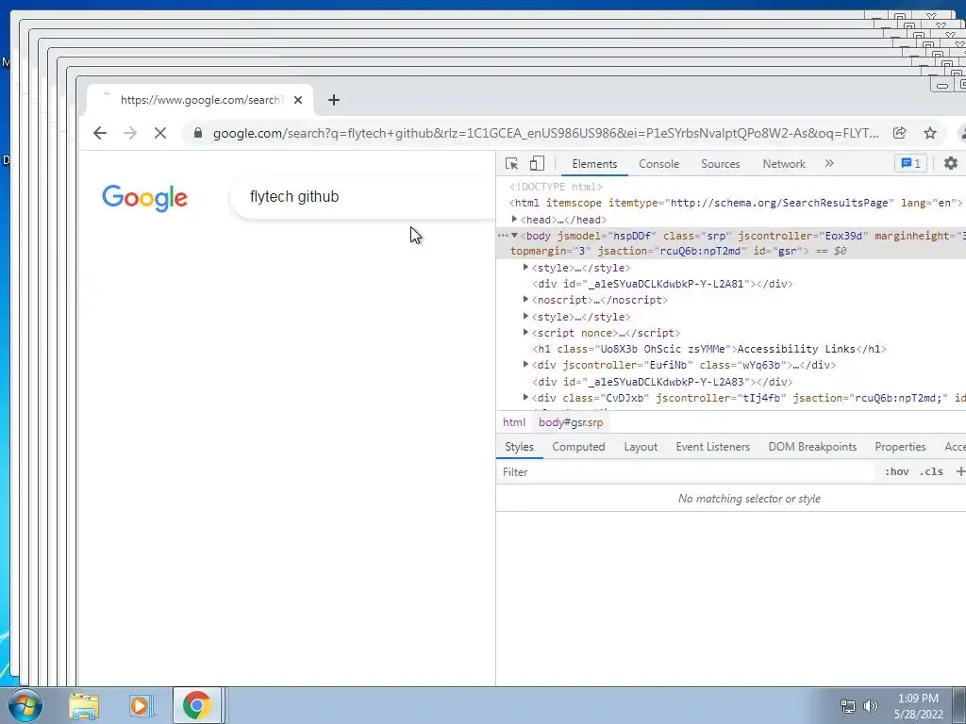Select the Styles pane tab
The width and height of the screenshot is (966, 724).
[520, 447]
